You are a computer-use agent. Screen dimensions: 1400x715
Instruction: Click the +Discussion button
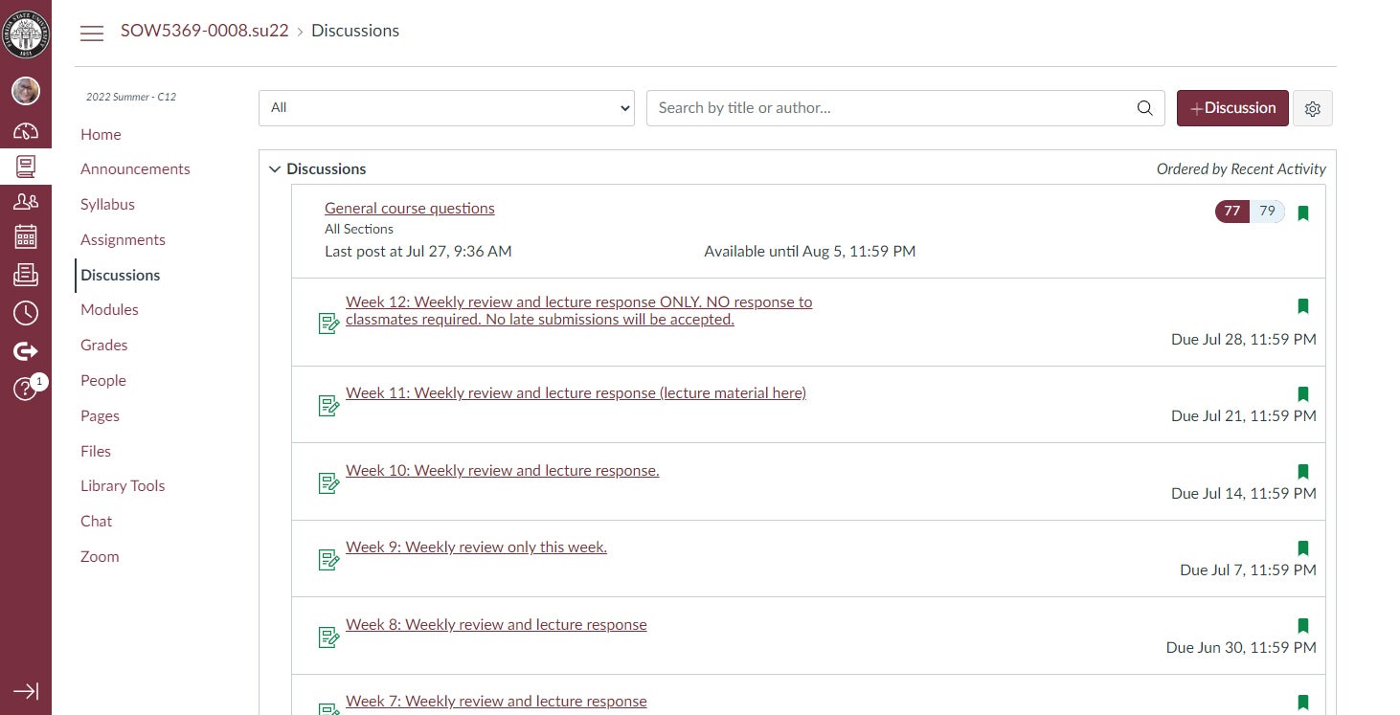pyautogui.click(x=1231, y=108)
